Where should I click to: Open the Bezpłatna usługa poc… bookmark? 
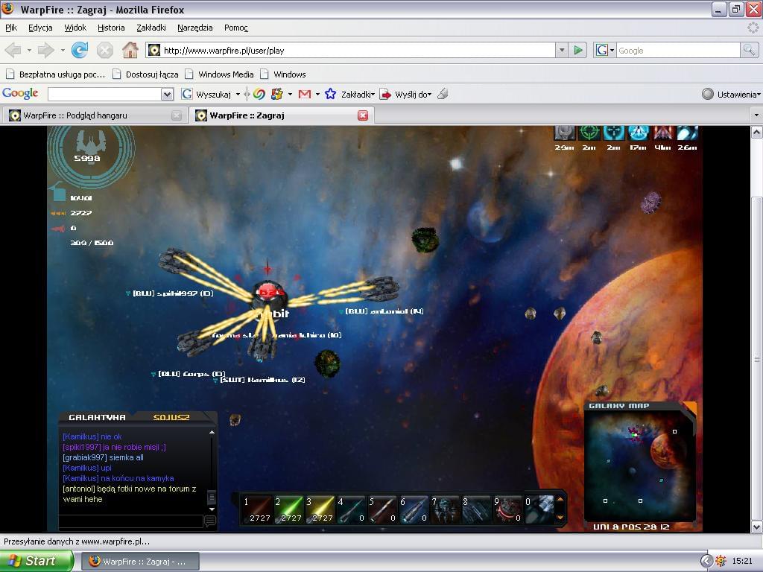click(x=55, y=74)
